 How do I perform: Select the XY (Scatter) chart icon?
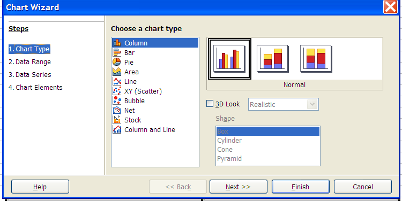coord(117,91)
